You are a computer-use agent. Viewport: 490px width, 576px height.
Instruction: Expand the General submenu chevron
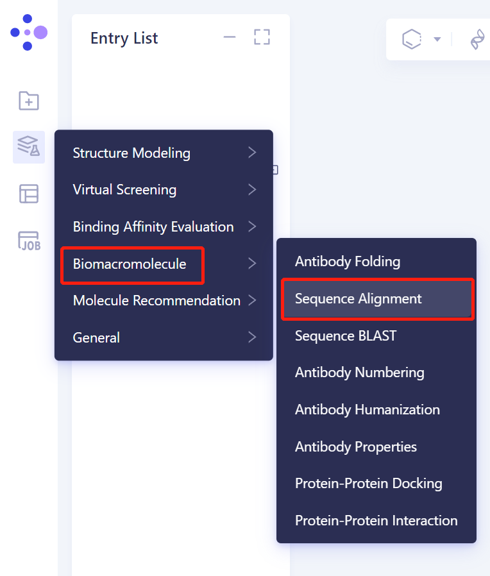click(x=251, y=336)
